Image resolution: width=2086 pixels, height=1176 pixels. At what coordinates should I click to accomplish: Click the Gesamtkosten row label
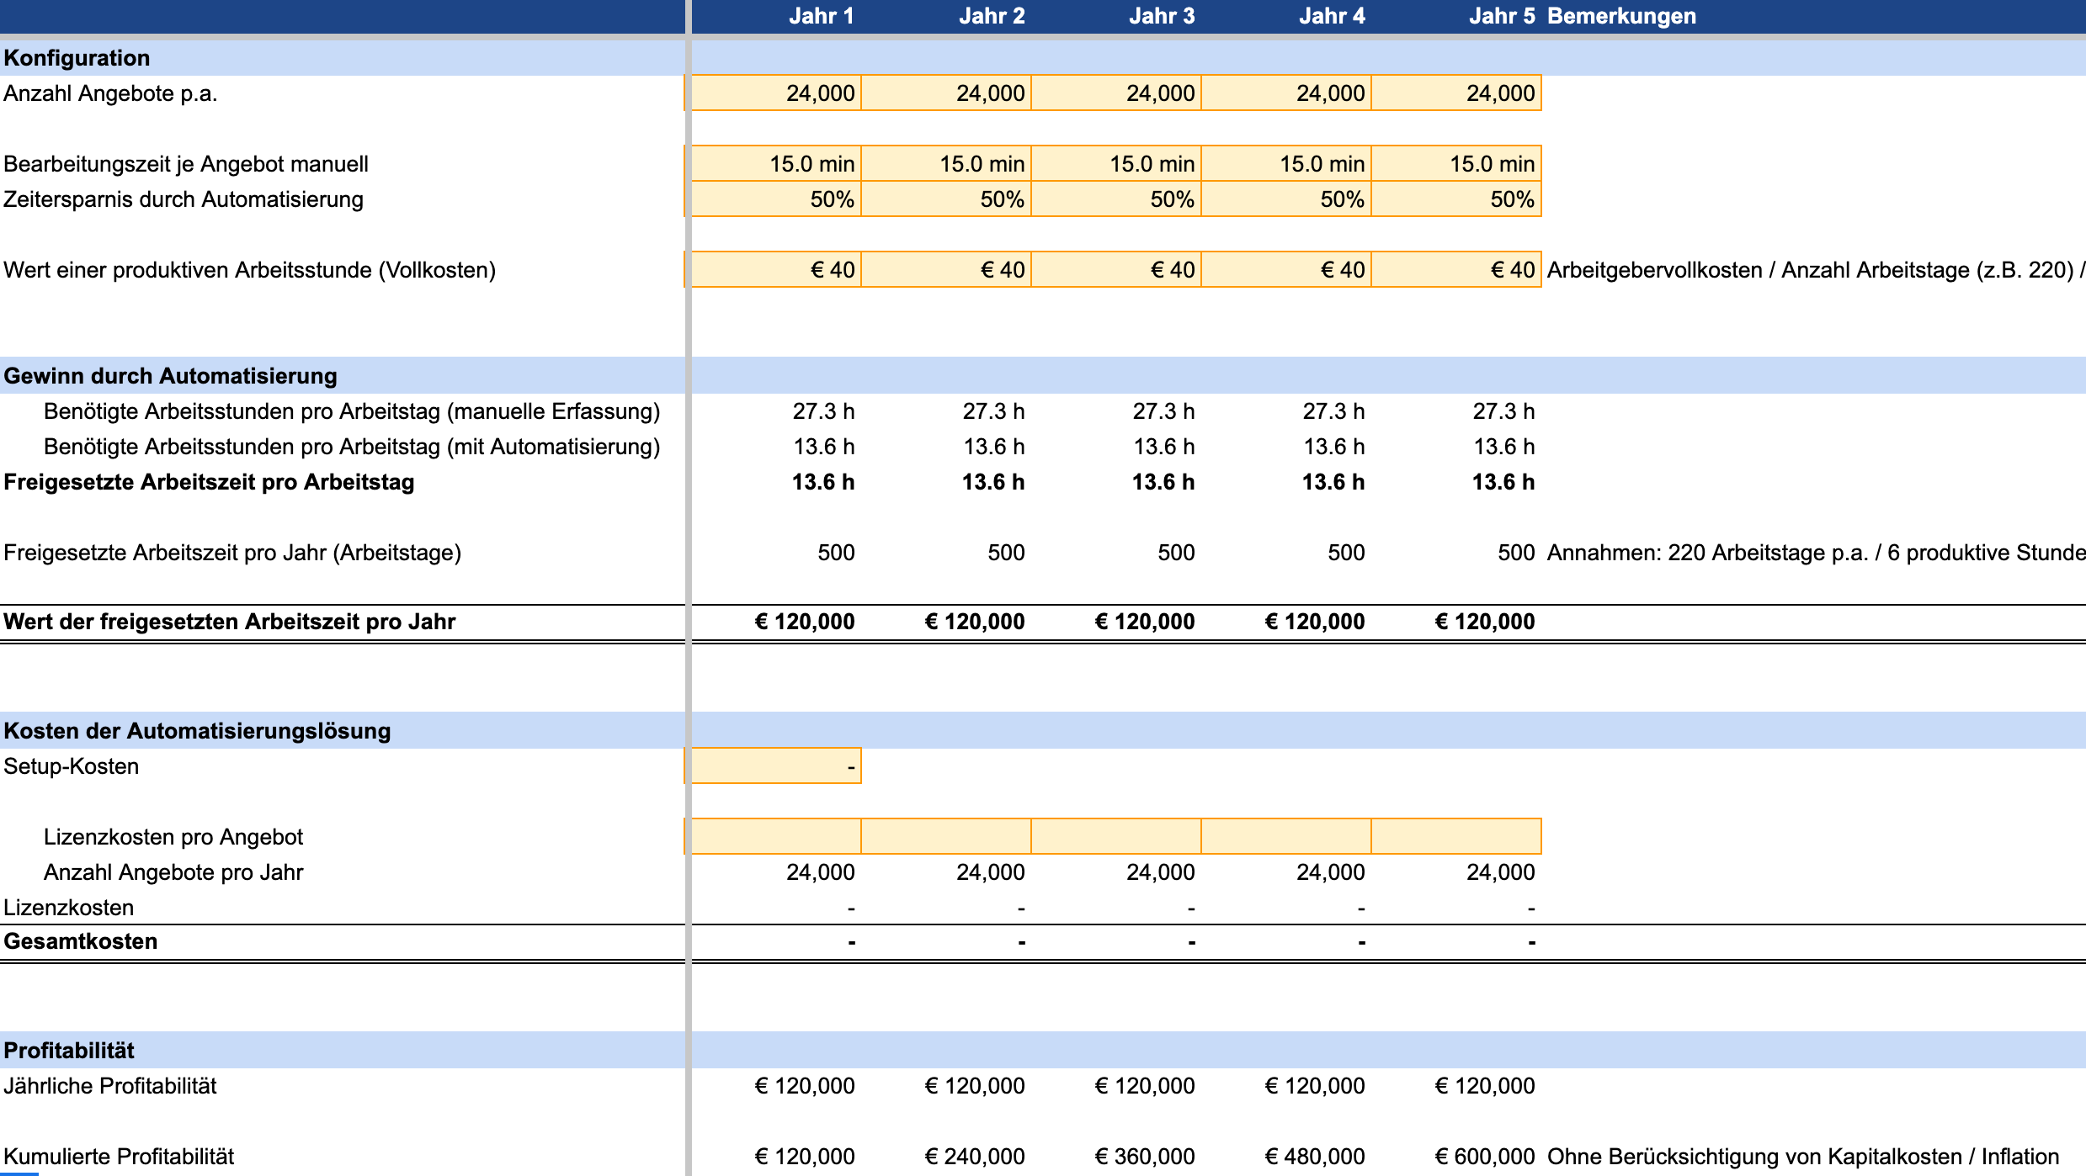coord(80,941)
